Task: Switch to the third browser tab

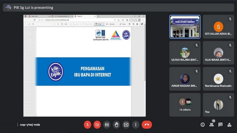Action: tap(85, 16)
